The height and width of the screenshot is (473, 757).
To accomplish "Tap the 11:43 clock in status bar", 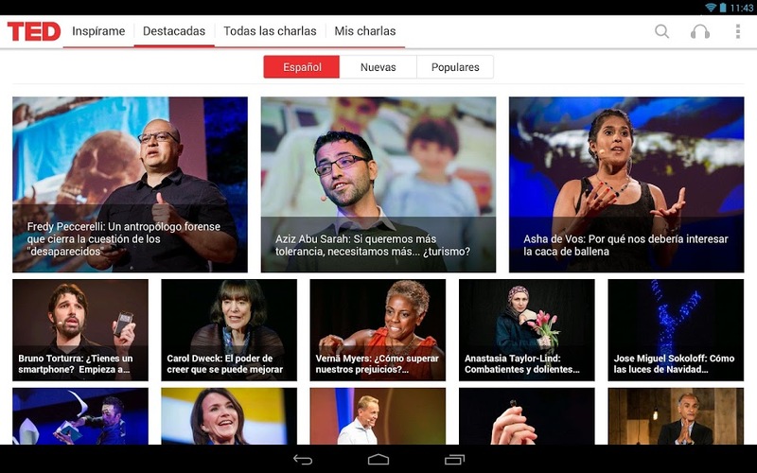I will [742, 8].
